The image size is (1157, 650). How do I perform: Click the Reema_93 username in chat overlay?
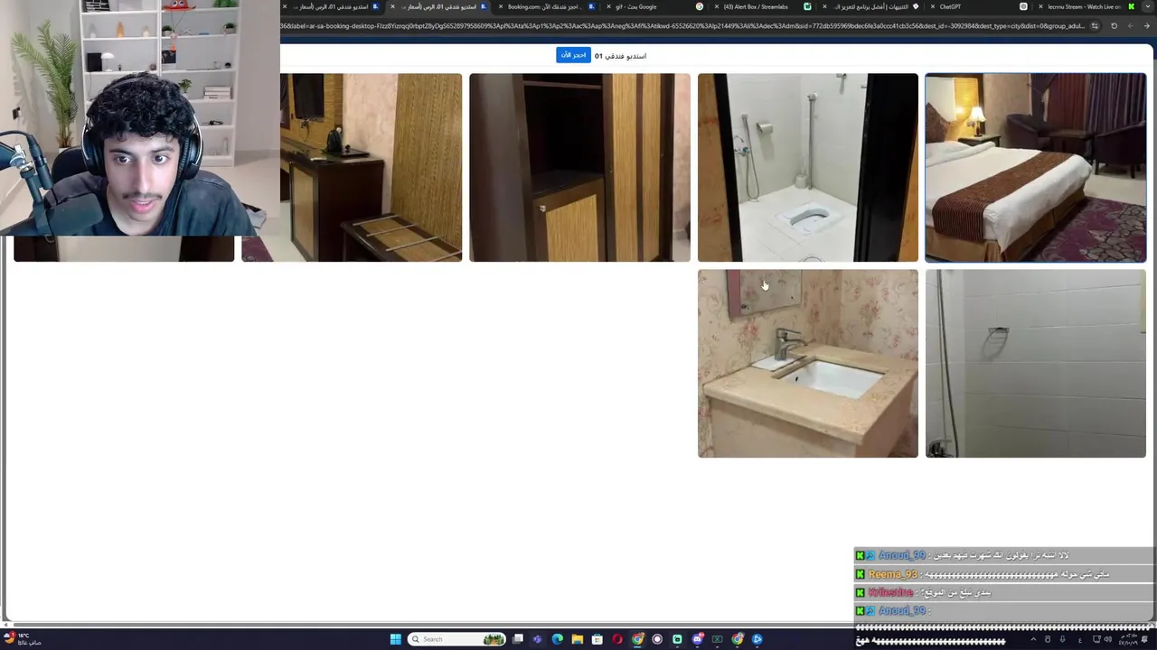(x=892, y=574)
